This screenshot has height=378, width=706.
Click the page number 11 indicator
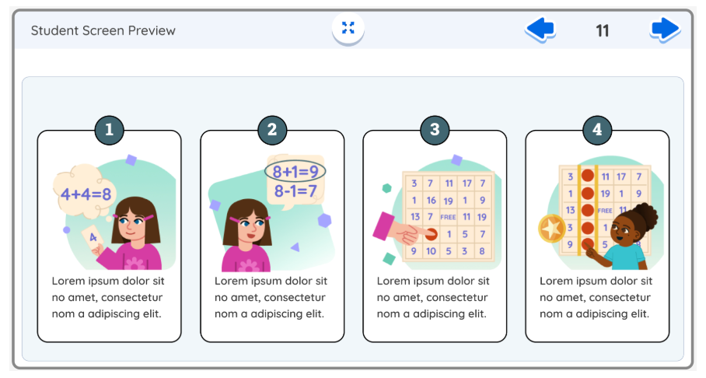pos(603,30)
